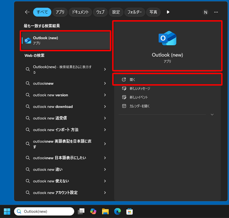This screenshot has height=218, width=229.
Task: Select outlook new アカウント設定 suggestion
Action: pyautogui.click(x=65, y=193)
